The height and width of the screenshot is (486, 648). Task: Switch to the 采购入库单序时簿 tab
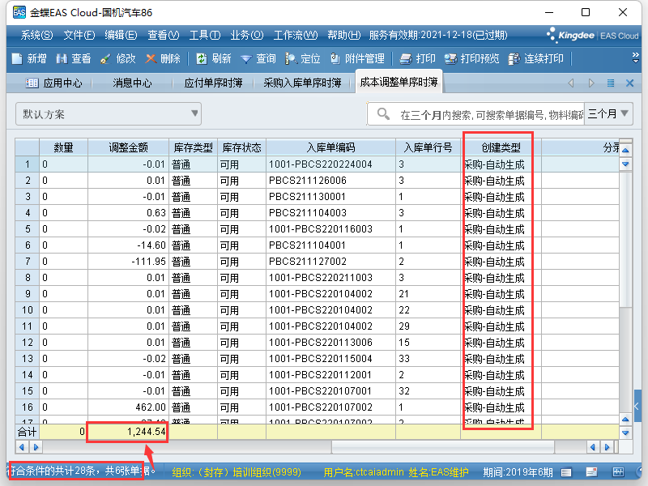pos(302,83)
